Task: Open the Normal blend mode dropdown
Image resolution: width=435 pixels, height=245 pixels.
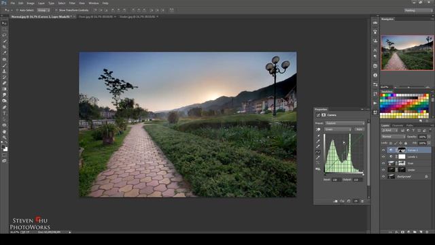Action: pyautogui.click(x=394, y=137)
